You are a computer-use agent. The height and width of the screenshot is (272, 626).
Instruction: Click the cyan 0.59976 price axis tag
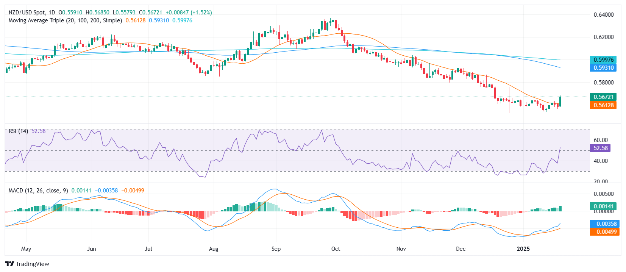[x=603, y=59]
